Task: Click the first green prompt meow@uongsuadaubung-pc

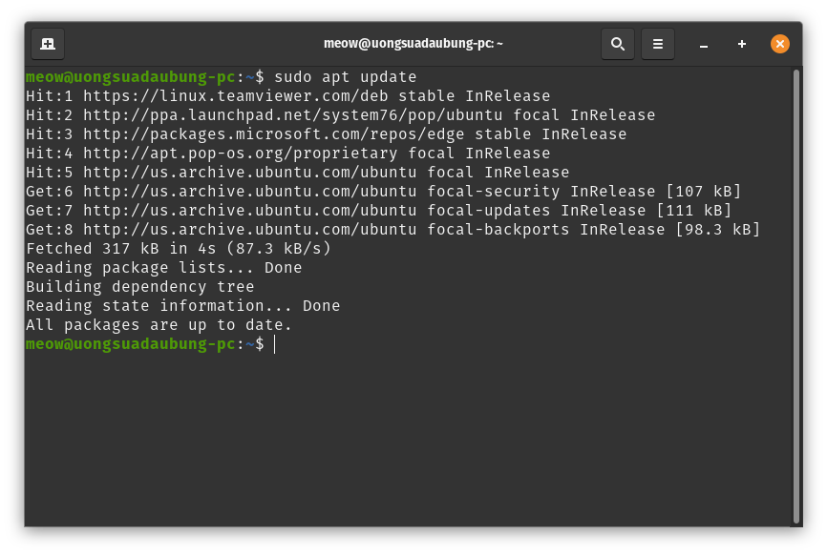Action: coord(130,77)
